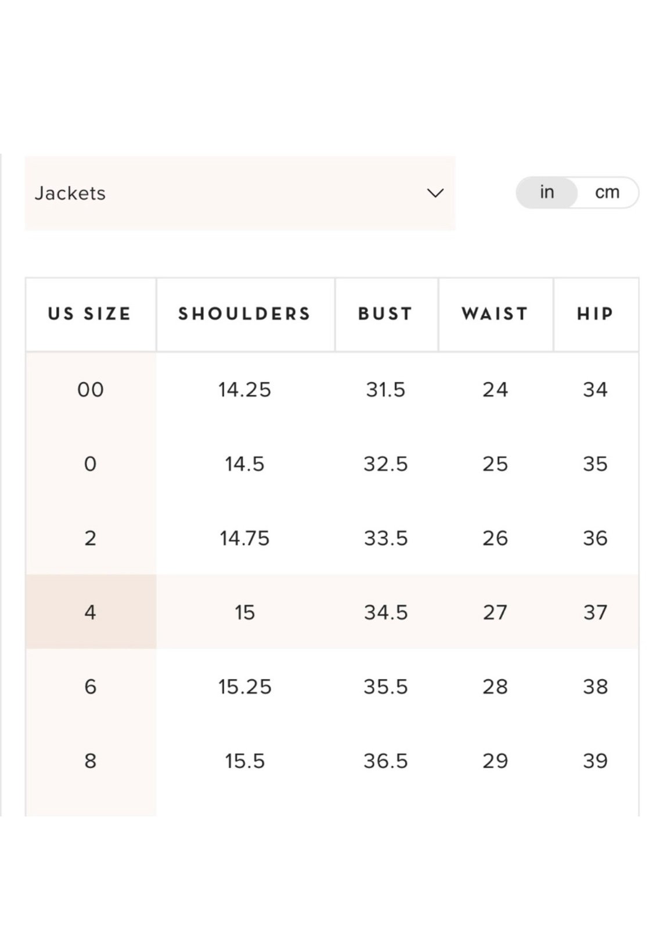Click shoulders value 14.25
Viewport: 663px width, 929px height.
click(245, 390)
